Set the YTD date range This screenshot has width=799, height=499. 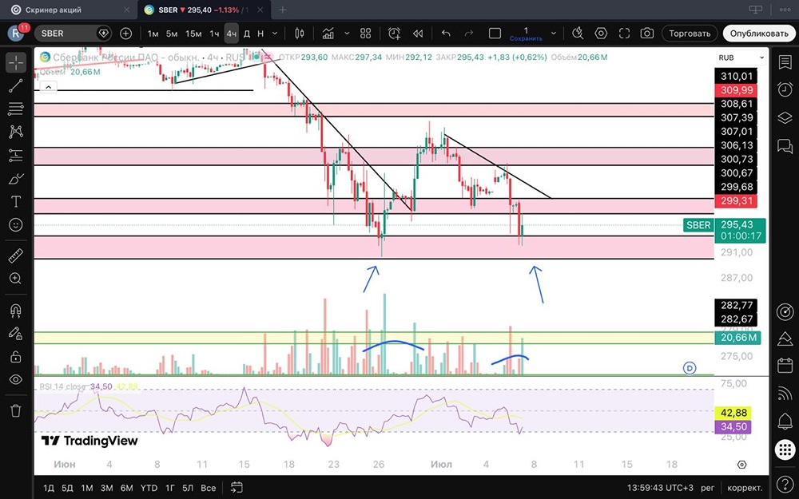pos(149,488)
